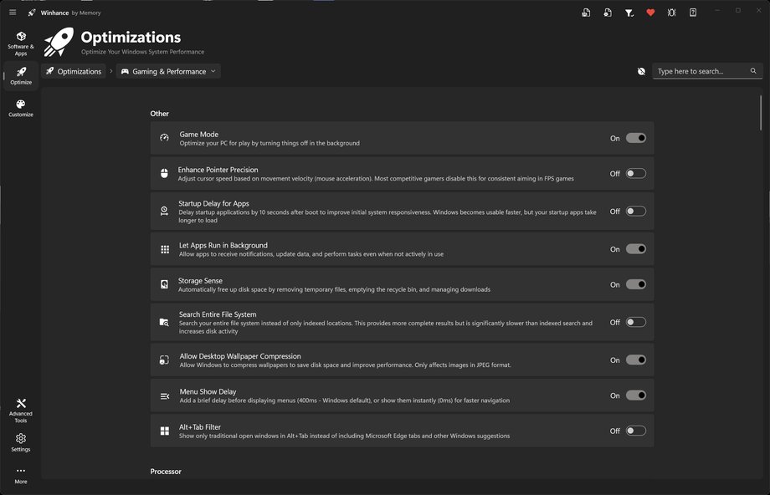
Task: Open Software & Apps in sidebar
Action: [21, 42]
